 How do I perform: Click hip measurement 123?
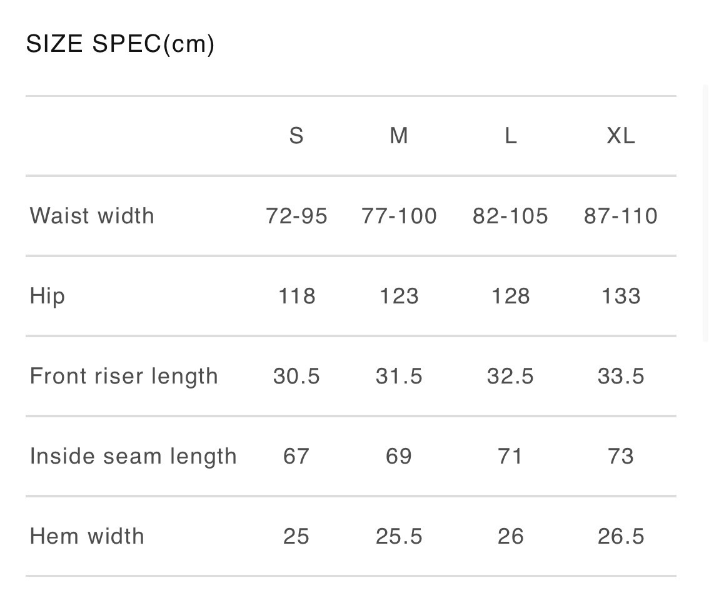399,296
